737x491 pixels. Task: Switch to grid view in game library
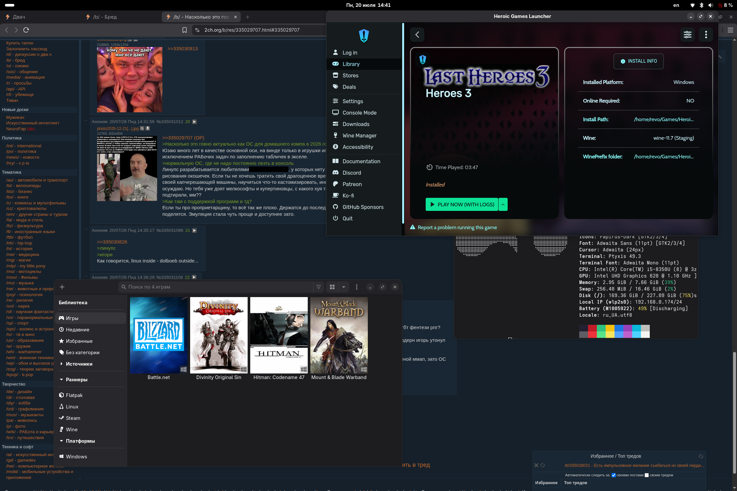pyautogui.click(x=332, y=287)
